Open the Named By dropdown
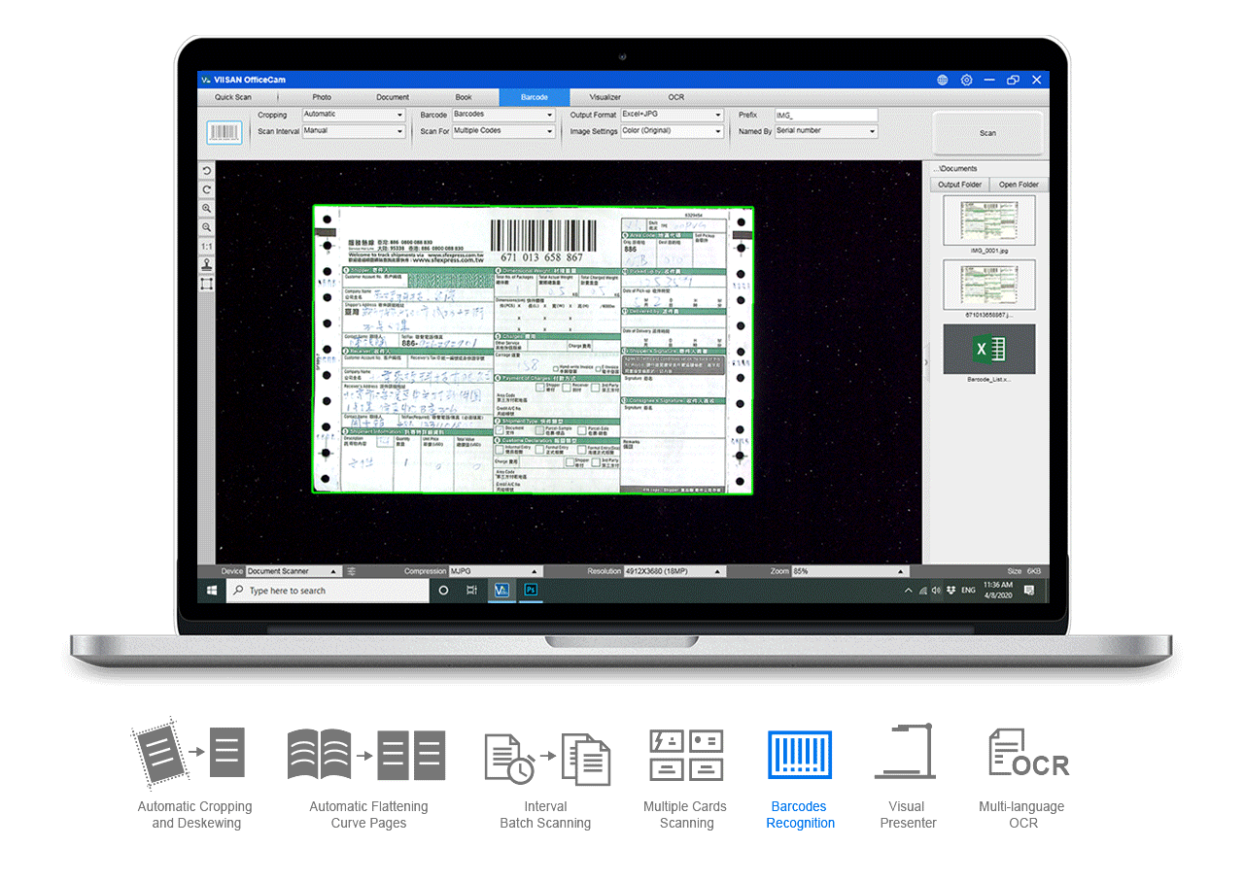 point(826,131)
